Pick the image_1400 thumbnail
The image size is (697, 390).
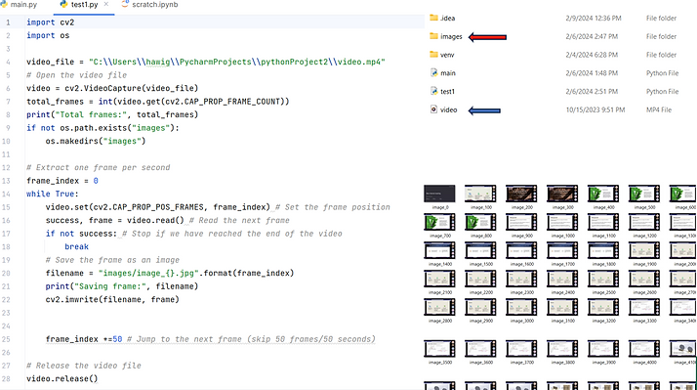pos(439,250)
